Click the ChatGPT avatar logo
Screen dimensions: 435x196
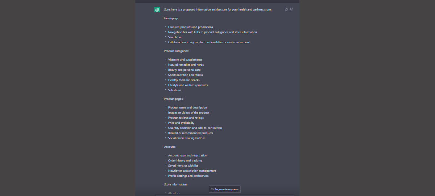[x=157, y=10]
